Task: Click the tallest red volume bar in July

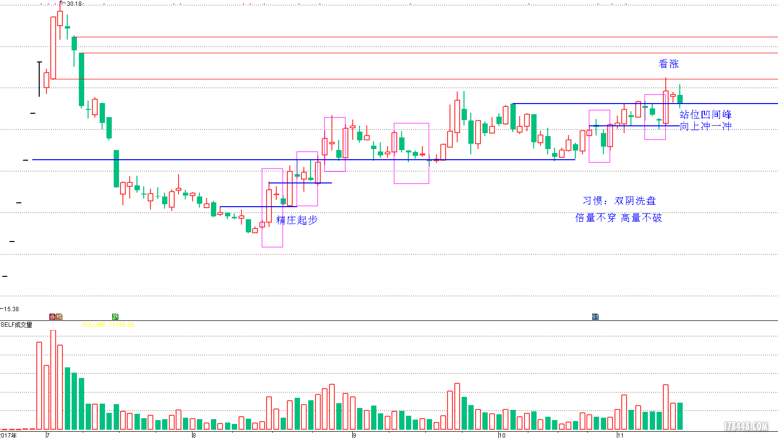Action: [53, 380]
